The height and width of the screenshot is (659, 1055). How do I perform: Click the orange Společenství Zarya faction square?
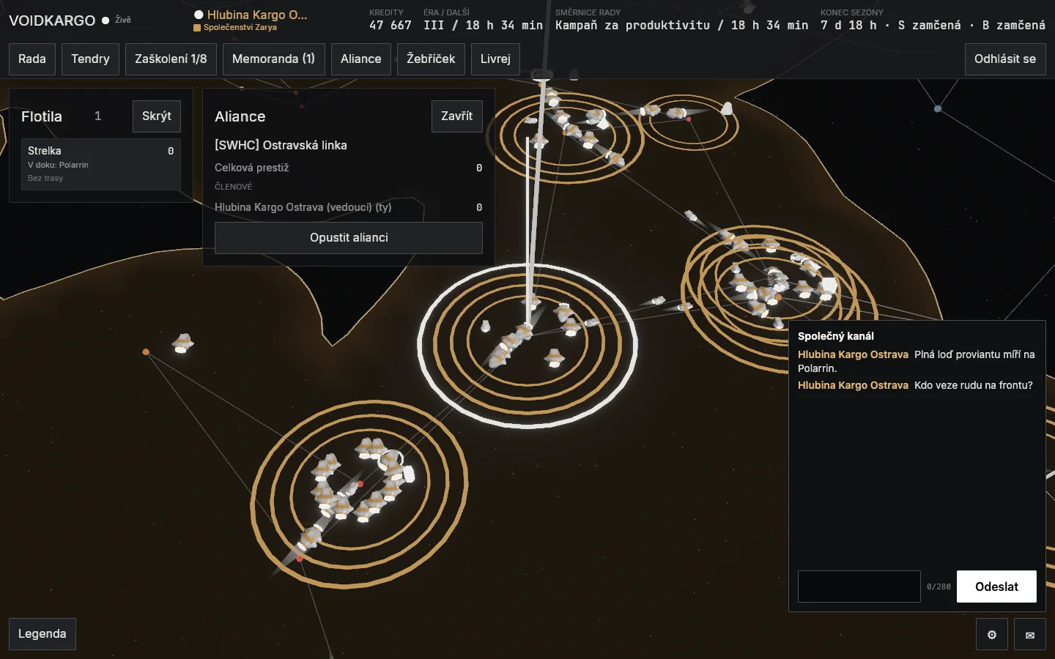pos(197,28)
